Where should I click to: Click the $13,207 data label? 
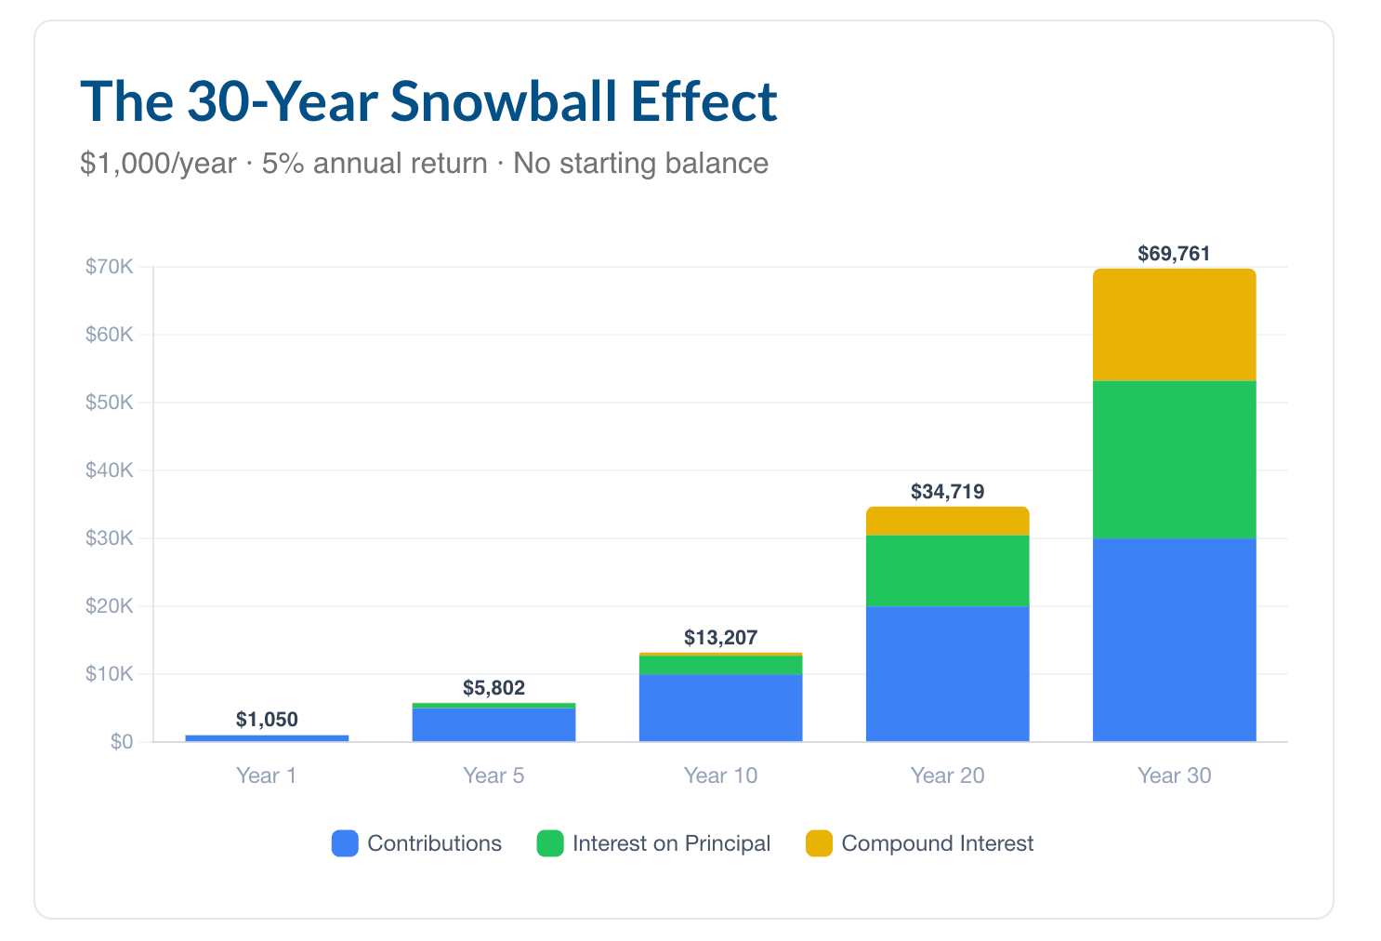click(x=720, y=638)
